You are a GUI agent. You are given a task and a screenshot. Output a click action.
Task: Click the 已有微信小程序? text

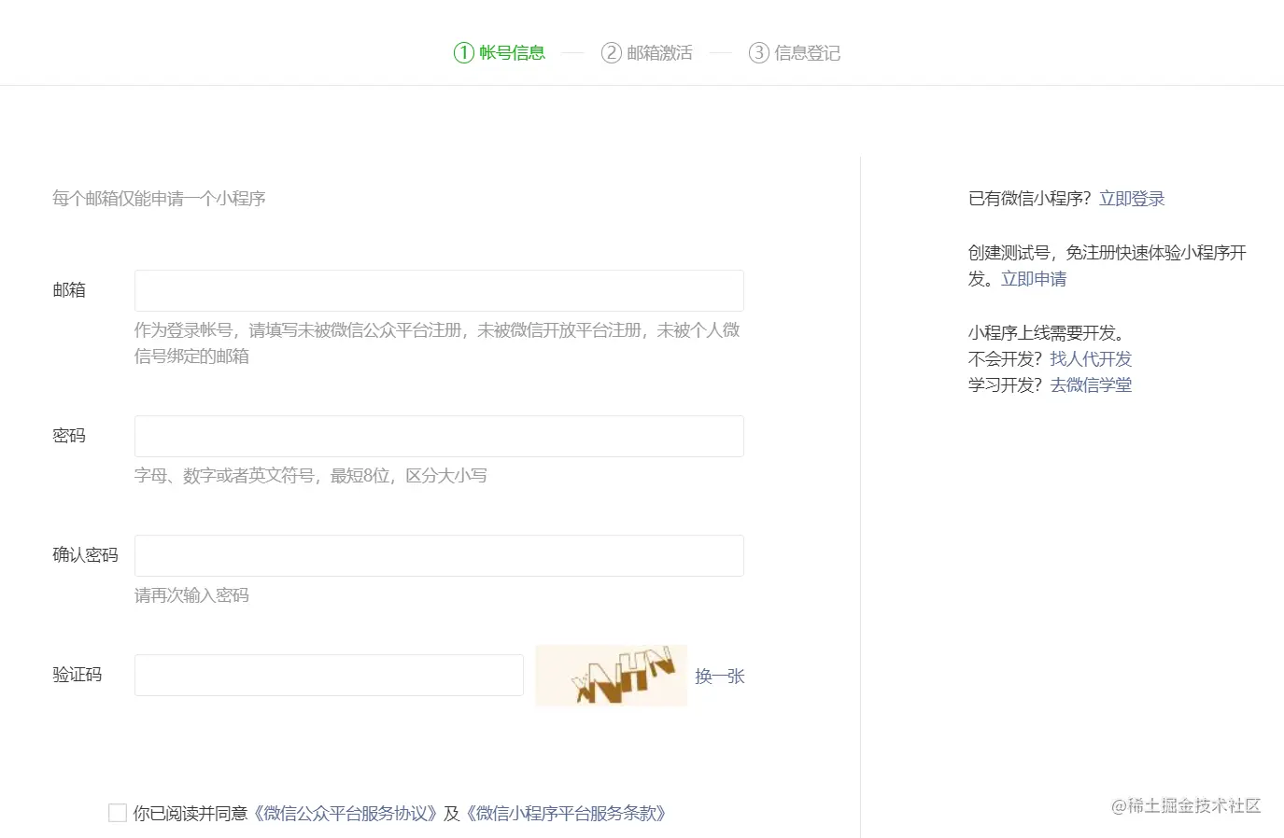1029,199
